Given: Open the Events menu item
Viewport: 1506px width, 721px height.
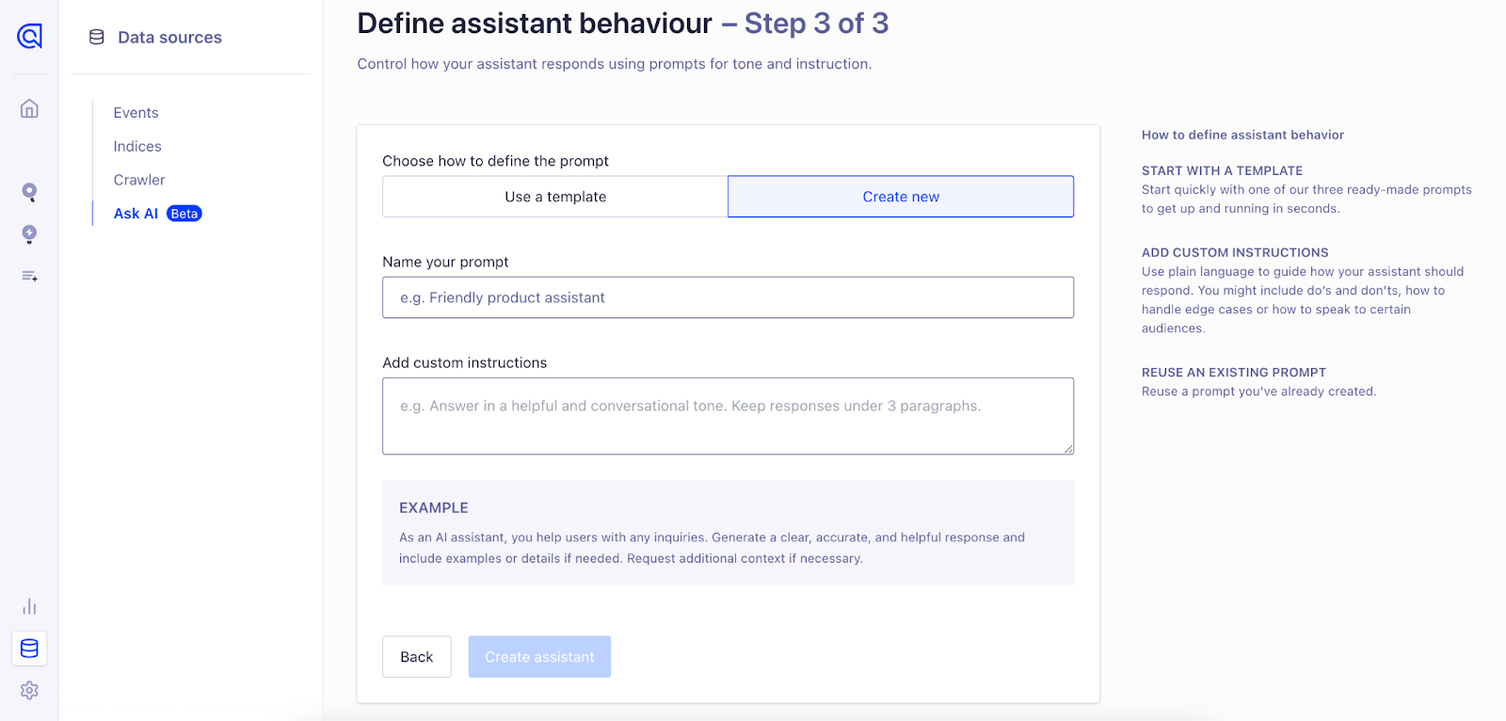Looking at the screenshot, I should coord(136,113).
